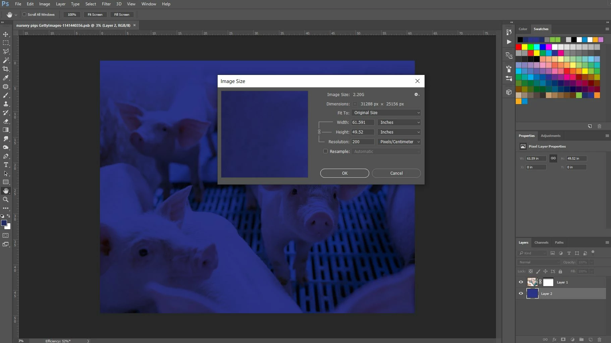This screenshot has width=611, height=343.
Task: Switch to the Adjustments tab
Action: 551,136
